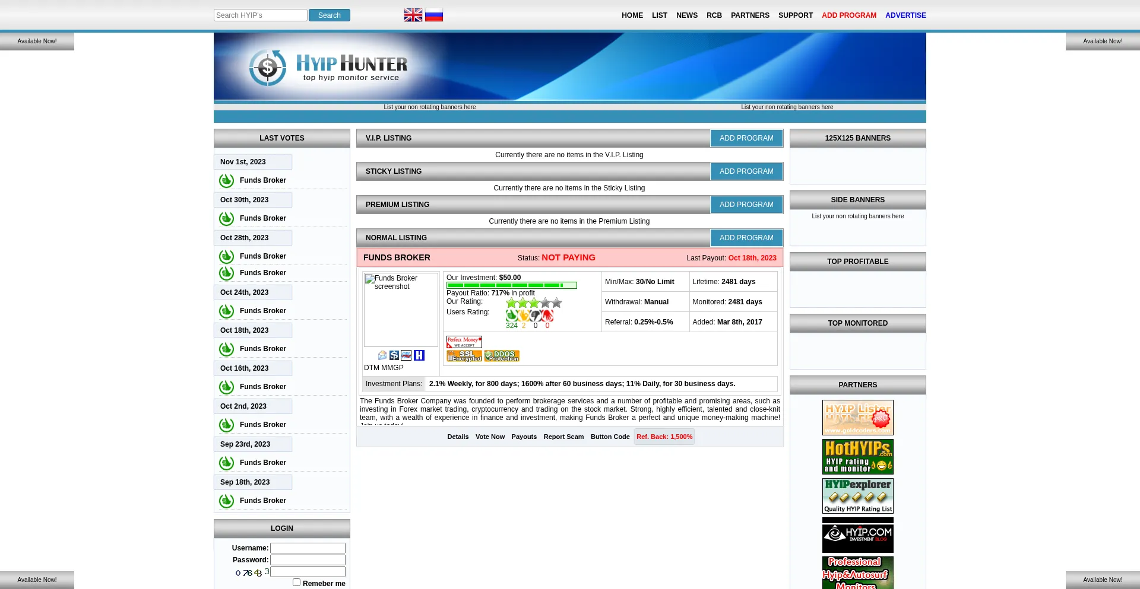Focus the Username input field
Image resolution: width=1140 pixels, height=589 pixels.
click(x=308, y=548)
